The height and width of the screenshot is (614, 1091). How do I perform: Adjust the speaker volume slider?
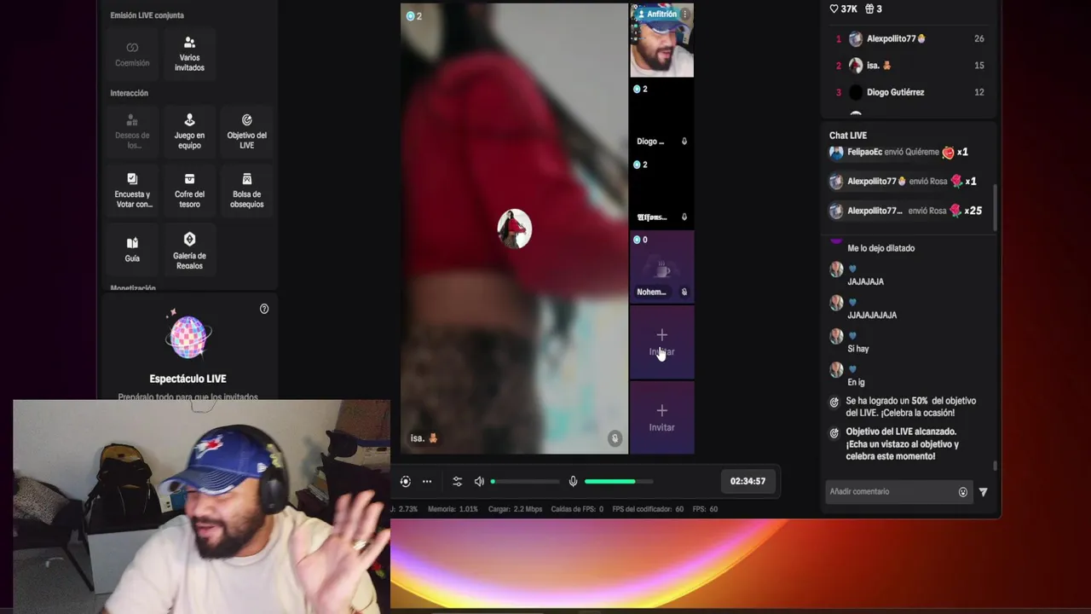(525, 482)
